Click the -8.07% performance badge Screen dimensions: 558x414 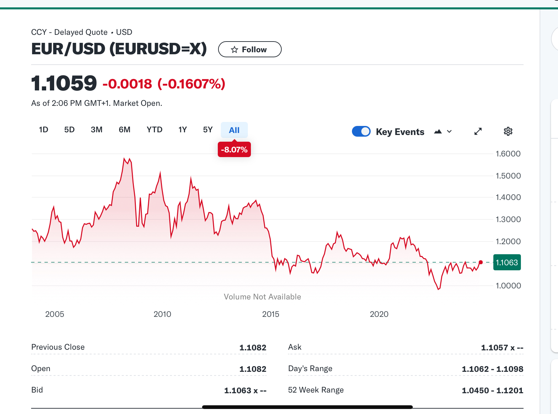click(x=234, y=150)
